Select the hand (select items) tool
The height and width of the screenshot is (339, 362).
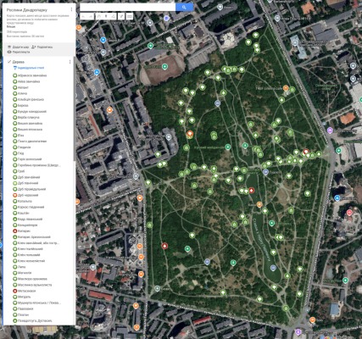tap(99, 17)
